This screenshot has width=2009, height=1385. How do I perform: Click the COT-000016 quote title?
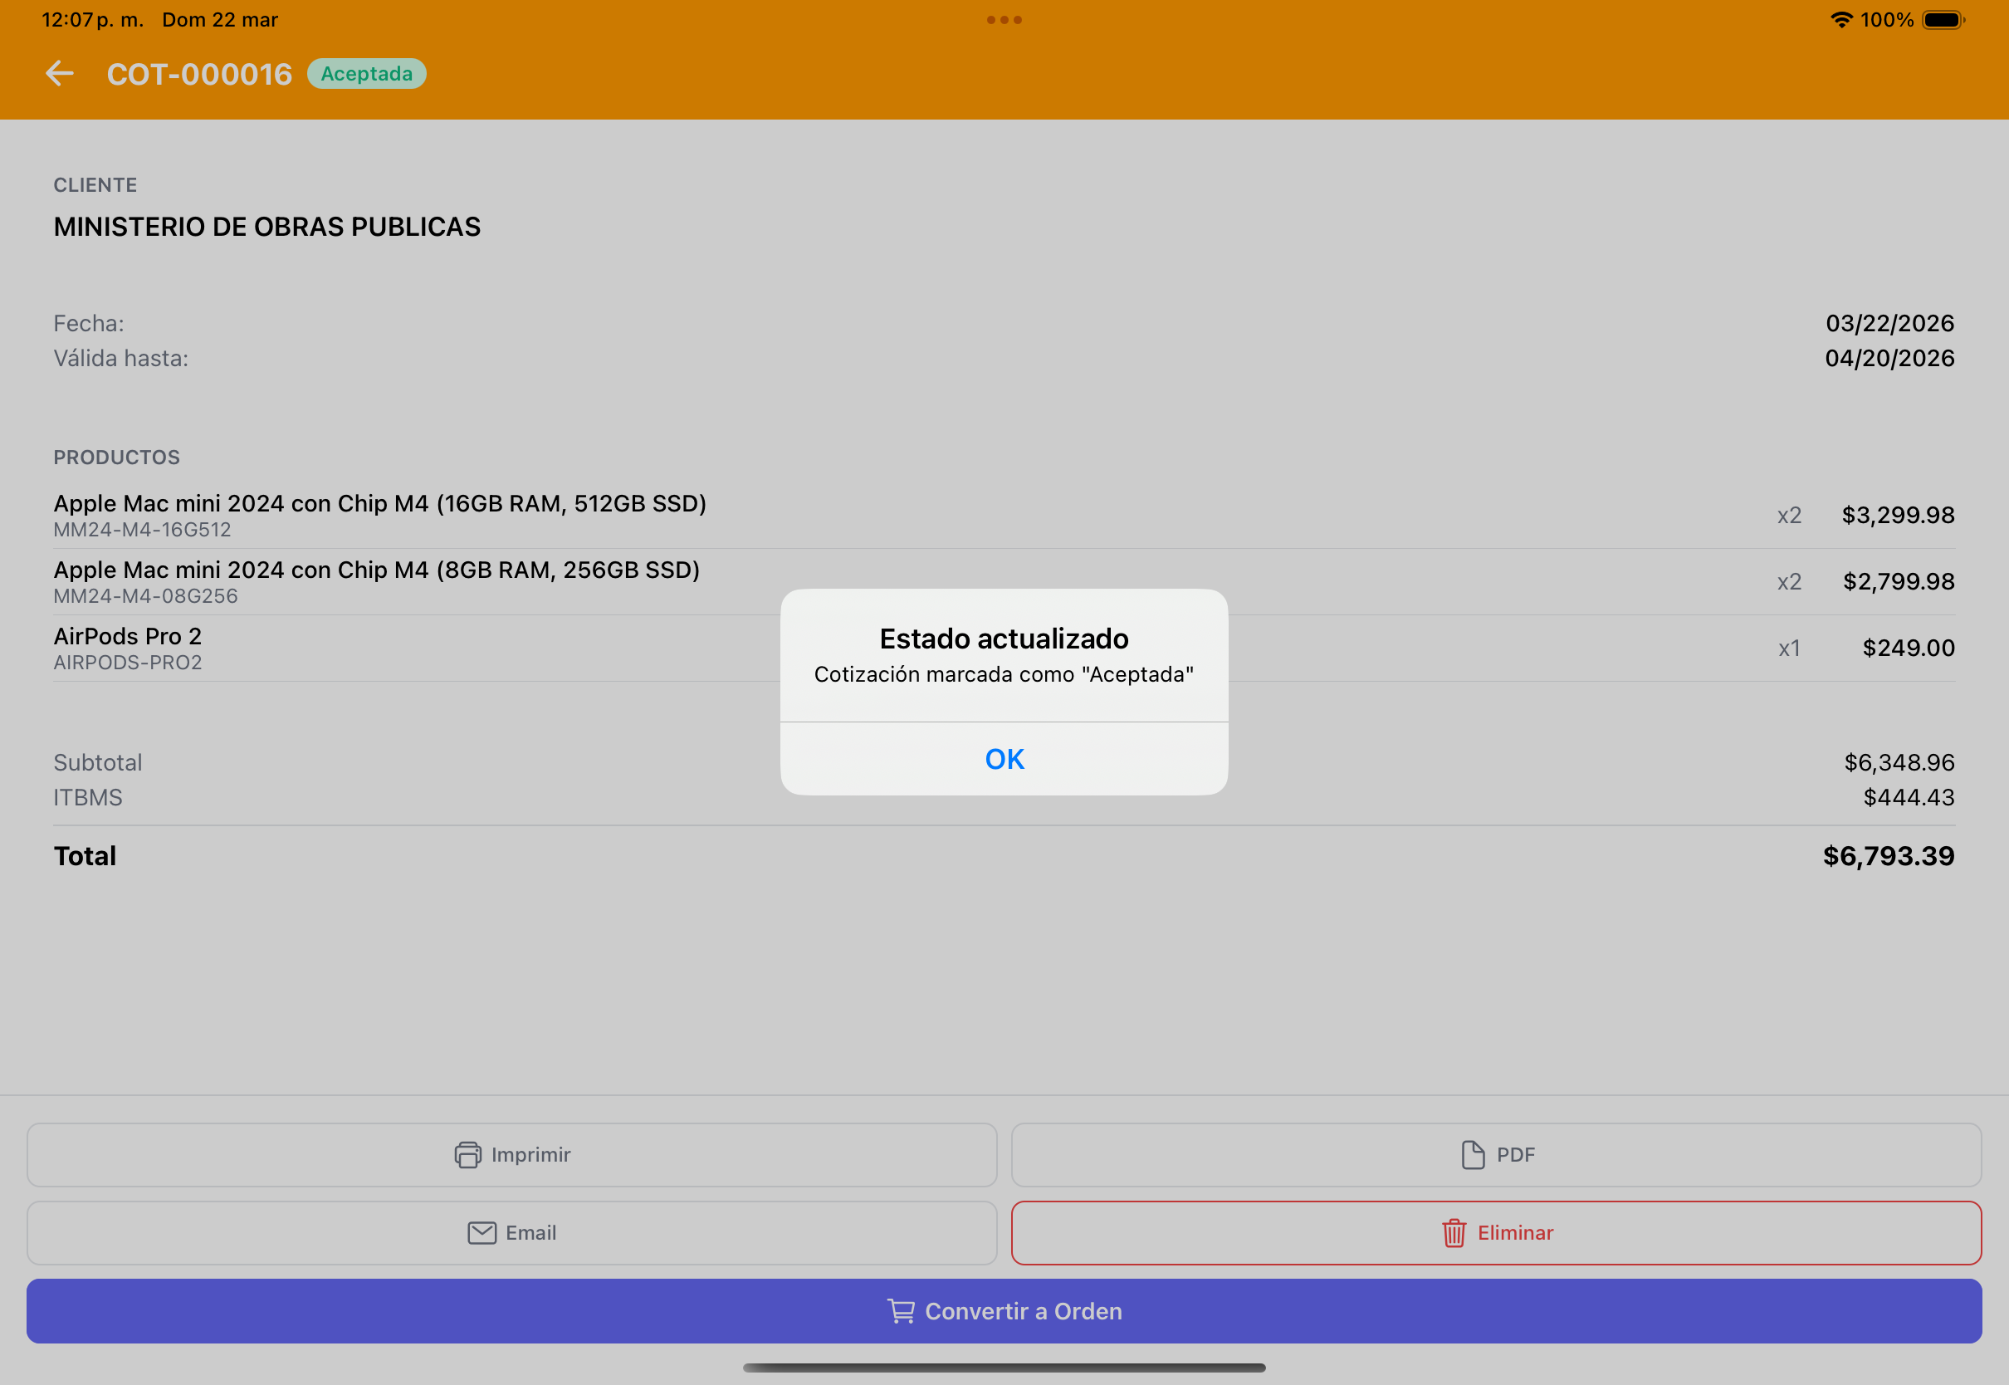199,74
